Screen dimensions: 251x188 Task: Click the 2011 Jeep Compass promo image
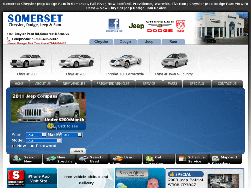coord(48,108)
